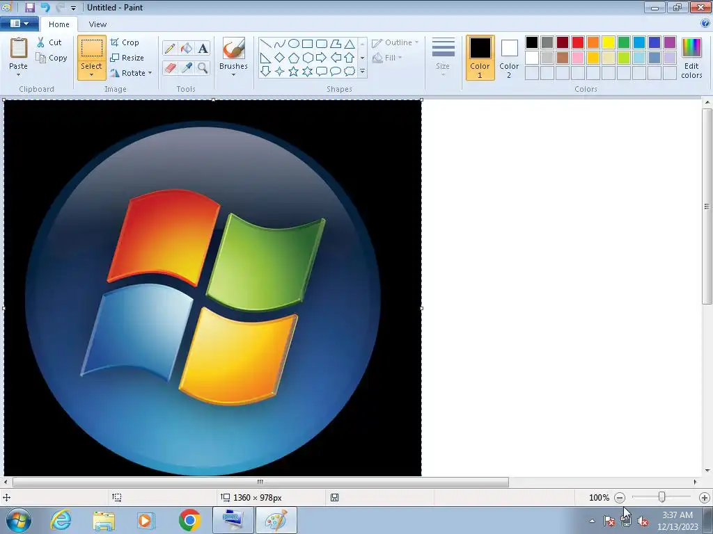This screenshot has height=534, width=713.
Task: Click the zoom in plus button
Action: pos(705,498)
